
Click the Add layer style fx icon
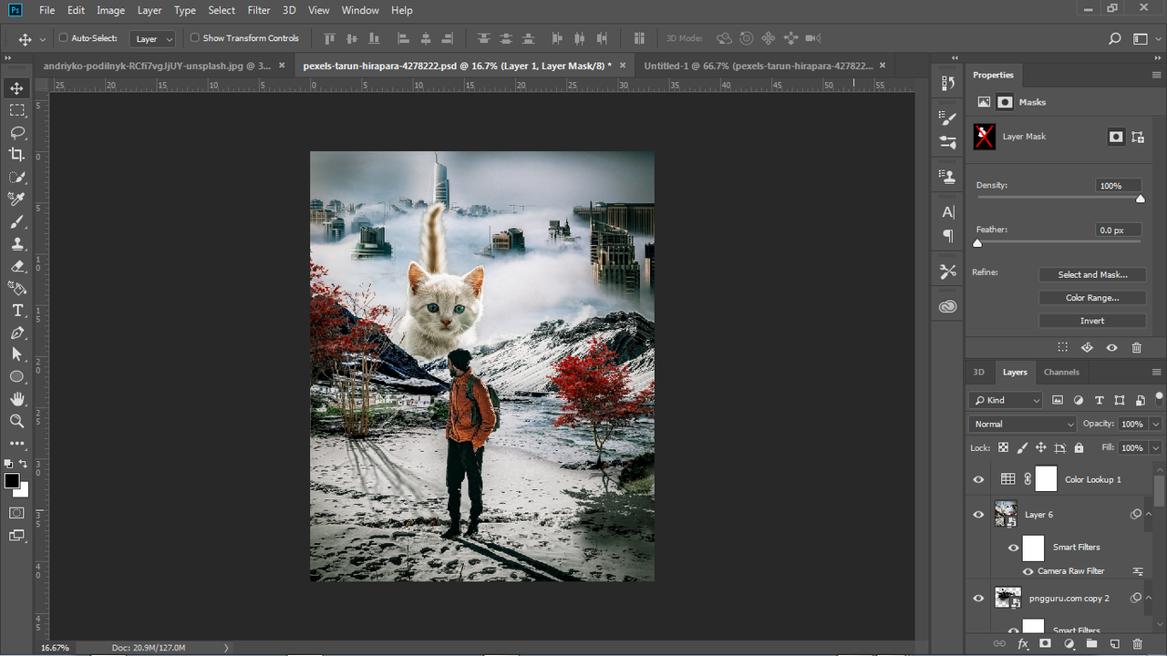[x=1023, y=644]
